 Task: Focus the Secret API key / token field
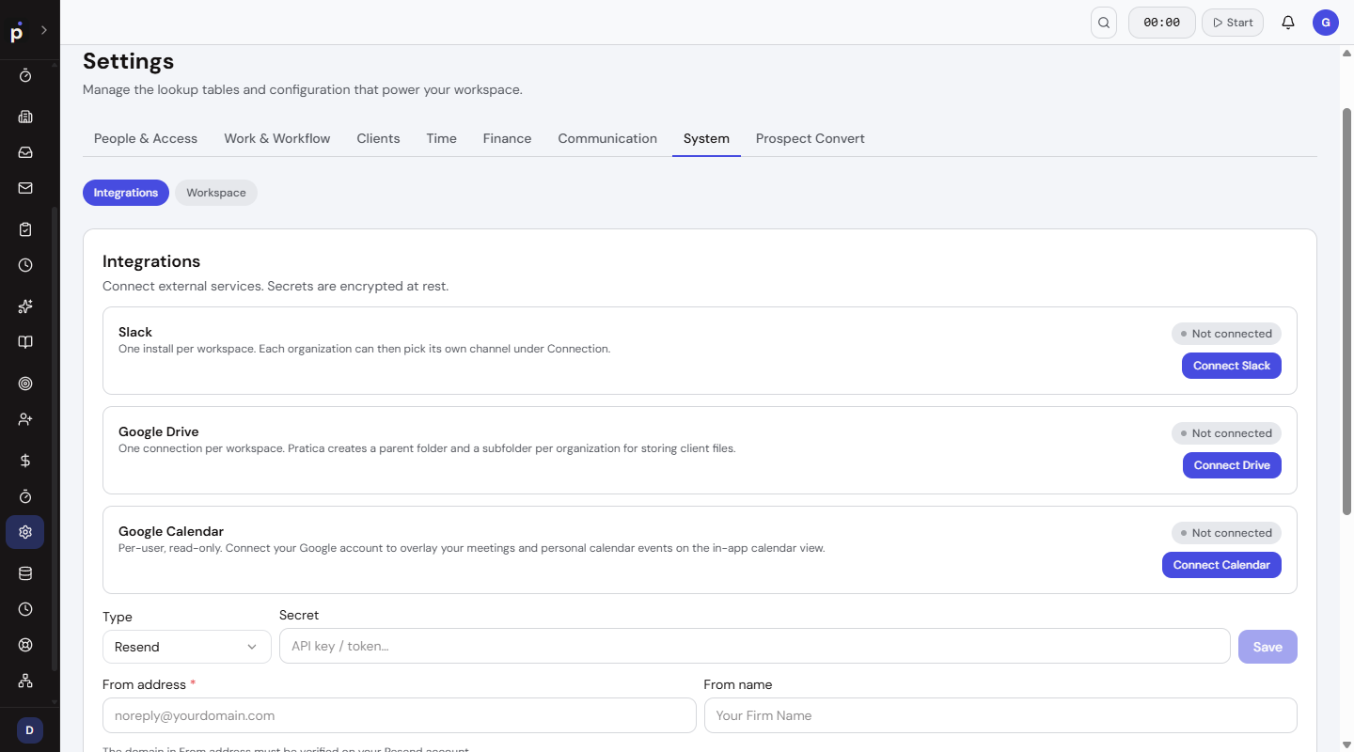[755, 646]
